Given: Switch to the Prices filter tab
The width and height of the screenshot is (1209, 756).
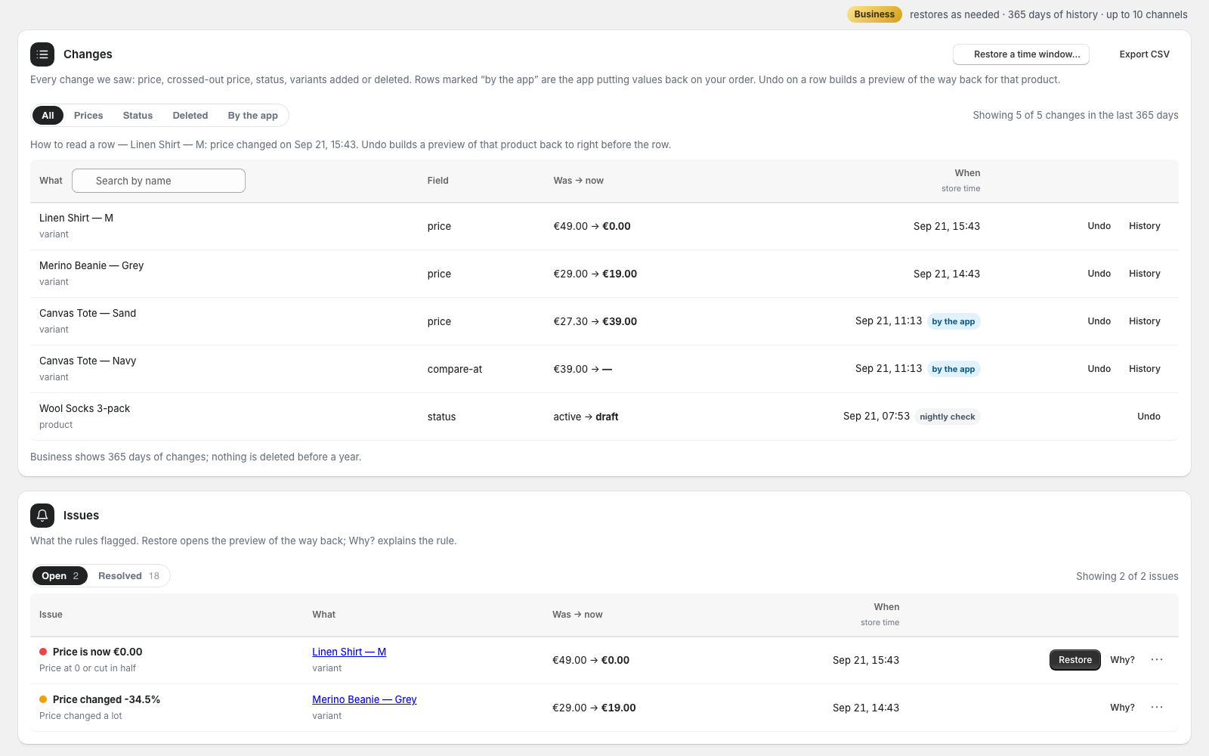Looking at the screenshot, I should coord(88,116).
